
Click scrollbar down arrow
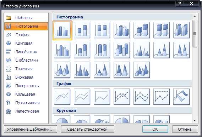click(195, 120)
